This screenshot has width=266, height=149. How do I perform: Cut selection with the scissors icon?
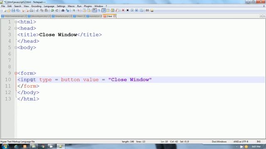click(x=37, y=10)
